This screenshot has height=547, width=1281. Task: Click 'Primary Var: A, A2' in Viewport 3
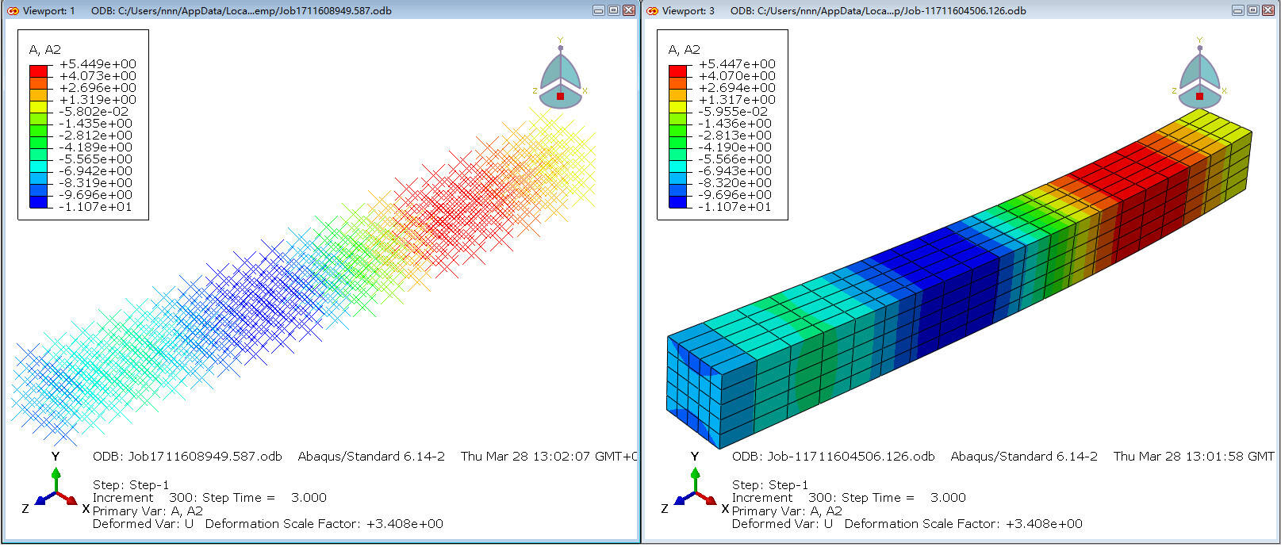[787, 511]
